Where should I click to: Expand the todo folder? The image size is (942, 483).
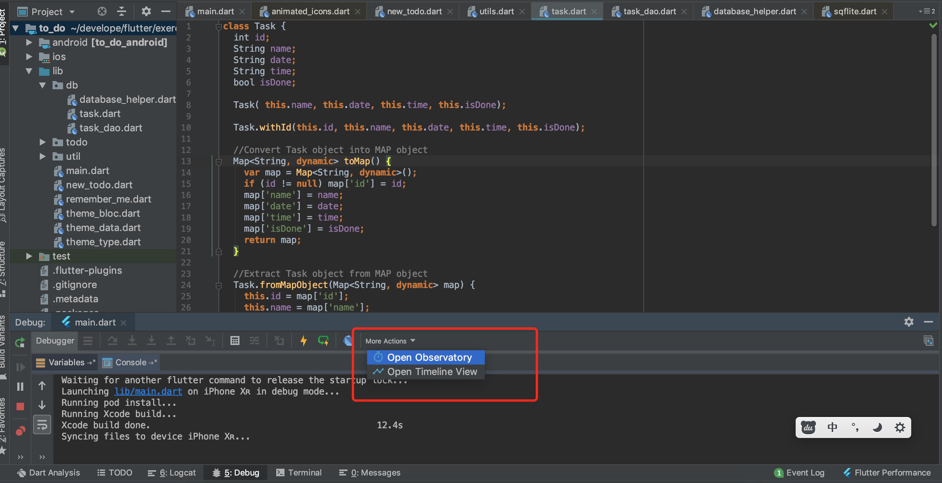[42, 142]
